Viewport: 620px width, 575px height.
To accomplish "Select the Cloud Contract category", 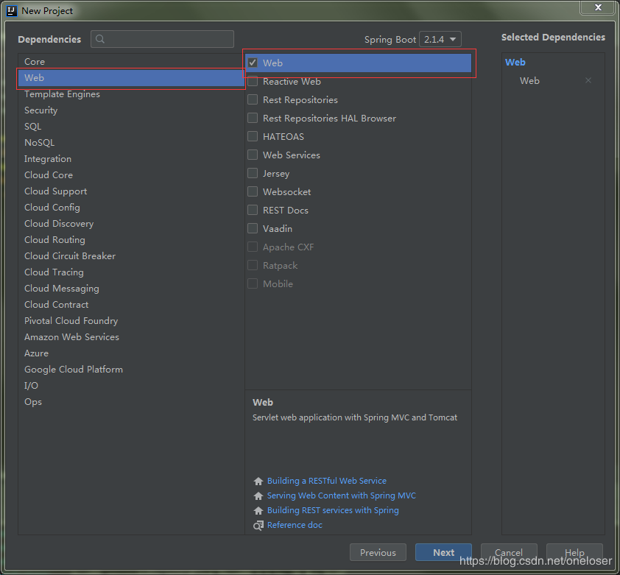I will pyautogui.click(x=131, y=305).
